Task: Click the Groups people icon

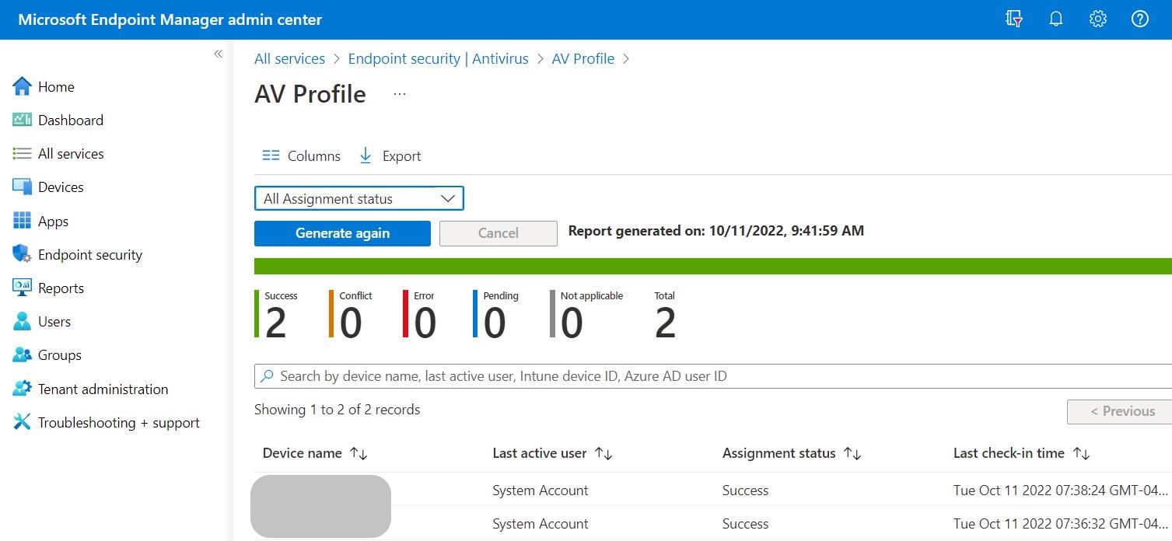Action: (23, 354)
